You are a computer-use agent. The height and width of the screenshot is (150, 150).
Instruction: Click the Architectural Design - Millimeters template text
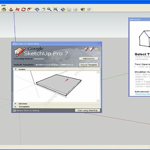pyautogui.click(x=54, y=65)
